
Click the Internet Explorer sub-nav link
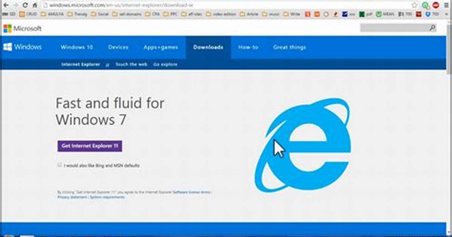pos(81,64)
